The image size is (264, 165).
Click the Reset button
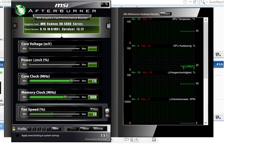(86, 129)
